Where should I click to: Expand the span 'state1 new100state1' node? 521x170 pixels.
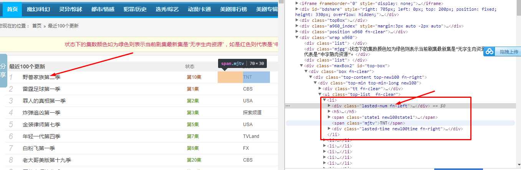[x=329, y=117]
